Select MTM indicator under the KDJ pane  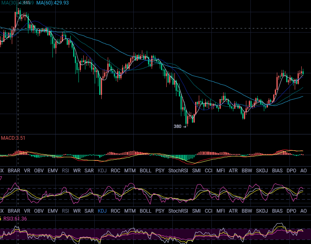tap(130, 211)
